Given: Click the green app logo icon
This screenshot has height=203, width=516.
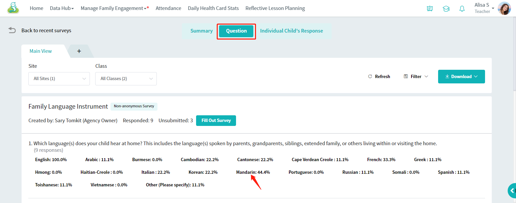Looking at the screenshot, I should (x=13, y=8).
